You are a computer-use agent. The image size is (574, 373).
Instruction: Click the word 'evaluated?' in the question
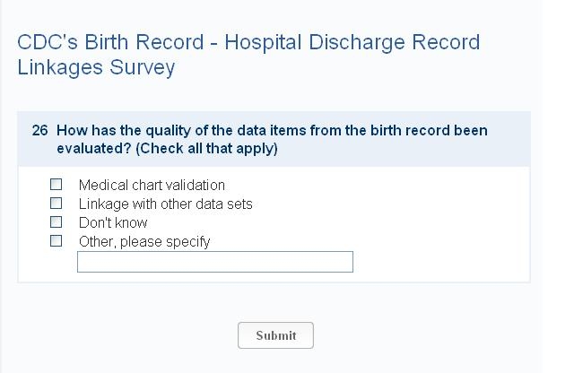click(x=93, y=149)
